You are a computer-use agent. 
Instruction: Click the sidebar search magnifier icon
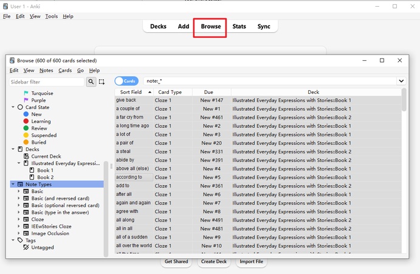pyautogui.click(x=91, y=82)
